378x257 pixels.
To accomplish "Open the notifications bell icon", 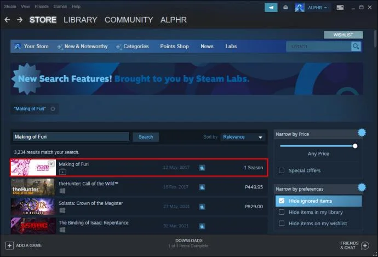I will 285,8.
